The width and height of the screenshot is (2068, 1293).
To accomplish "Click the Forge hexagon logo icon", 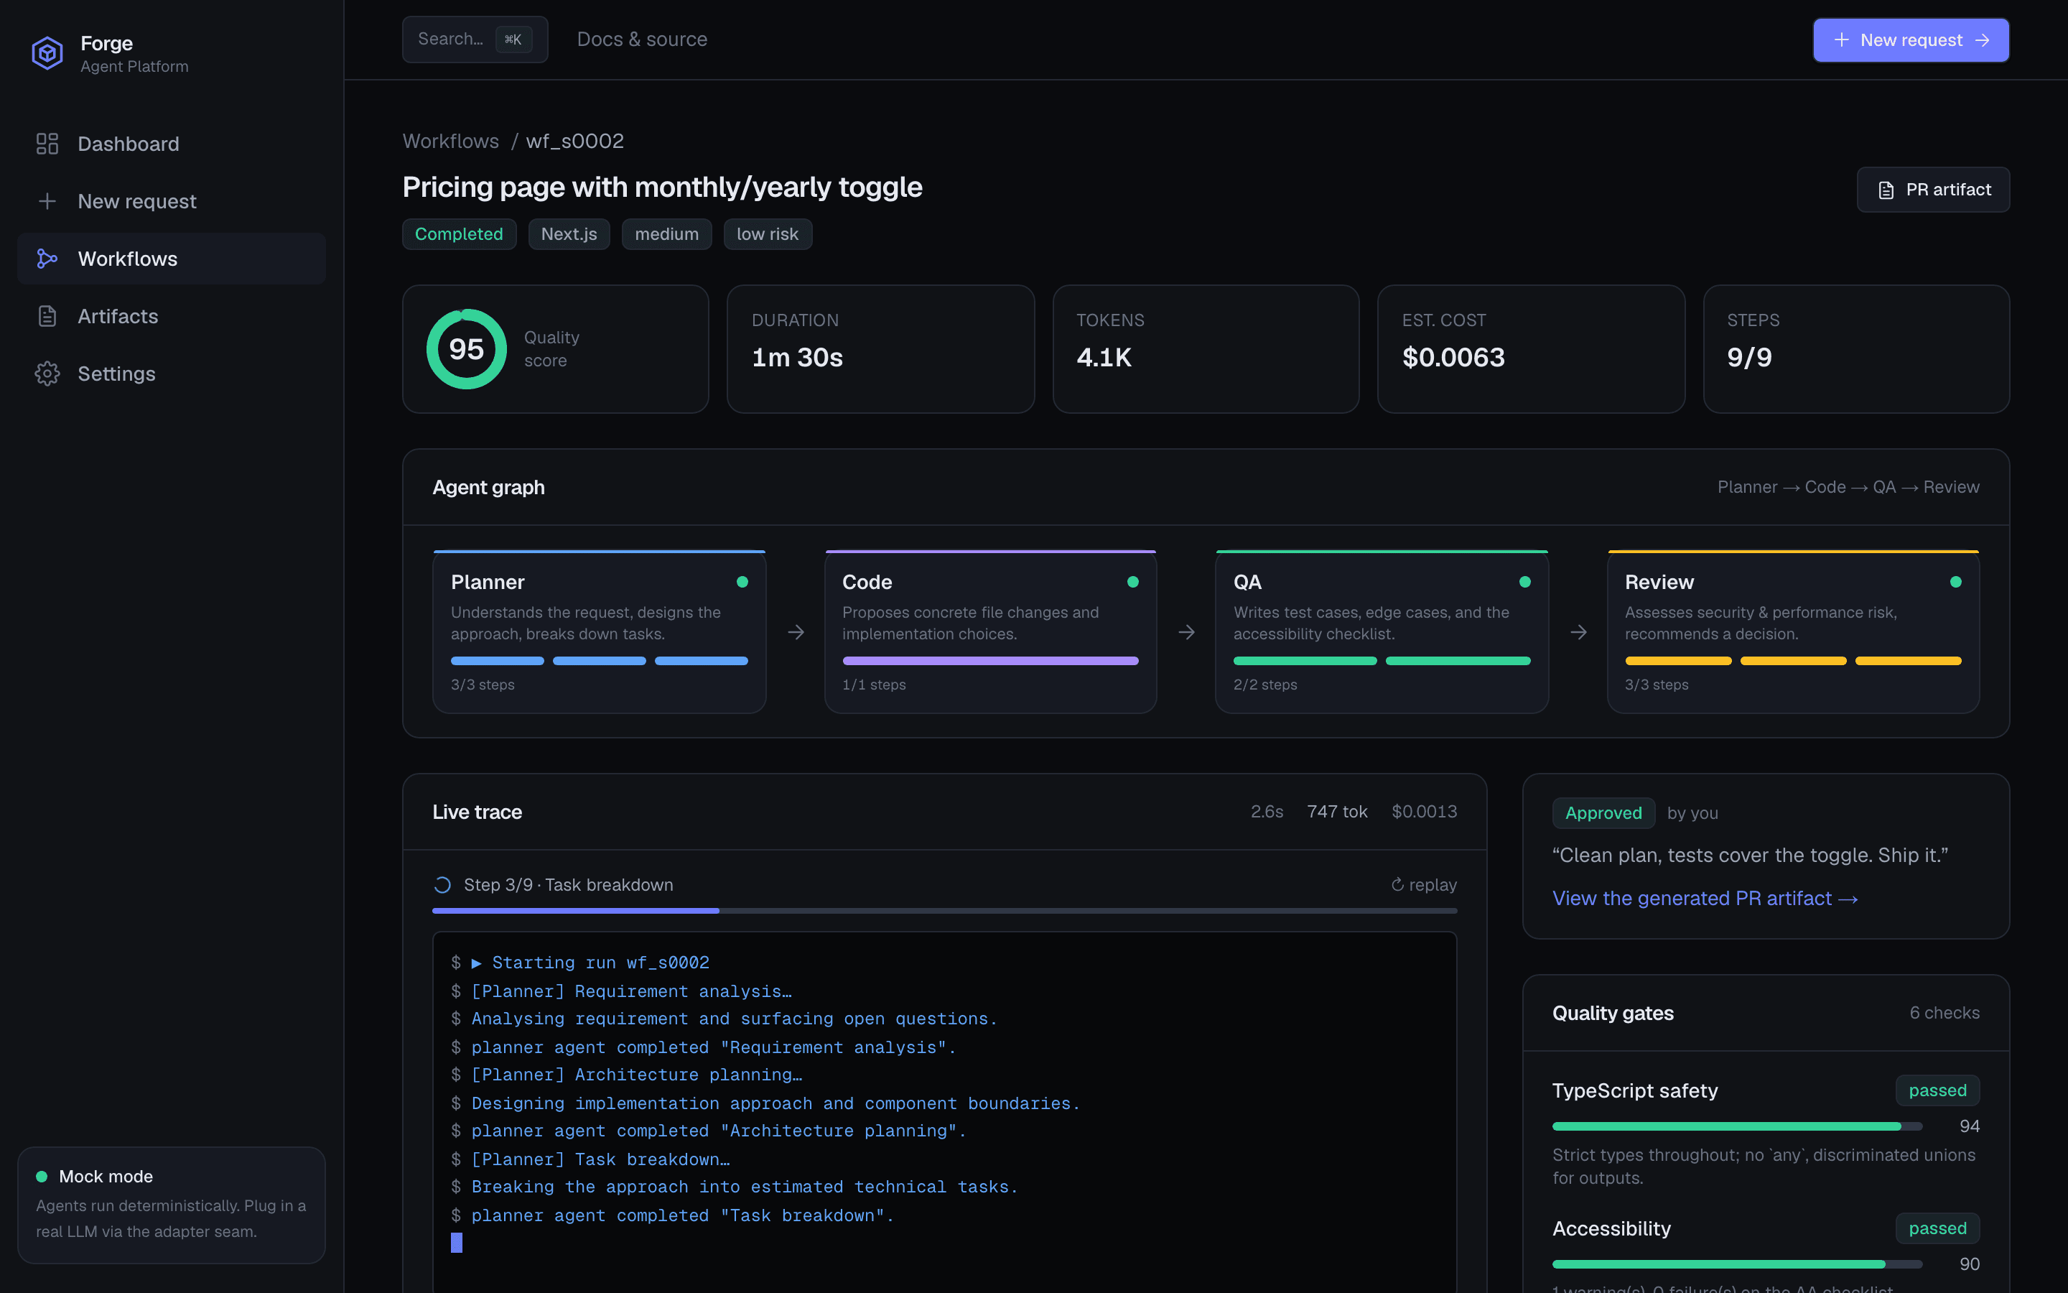I will [x=47, y=54].
